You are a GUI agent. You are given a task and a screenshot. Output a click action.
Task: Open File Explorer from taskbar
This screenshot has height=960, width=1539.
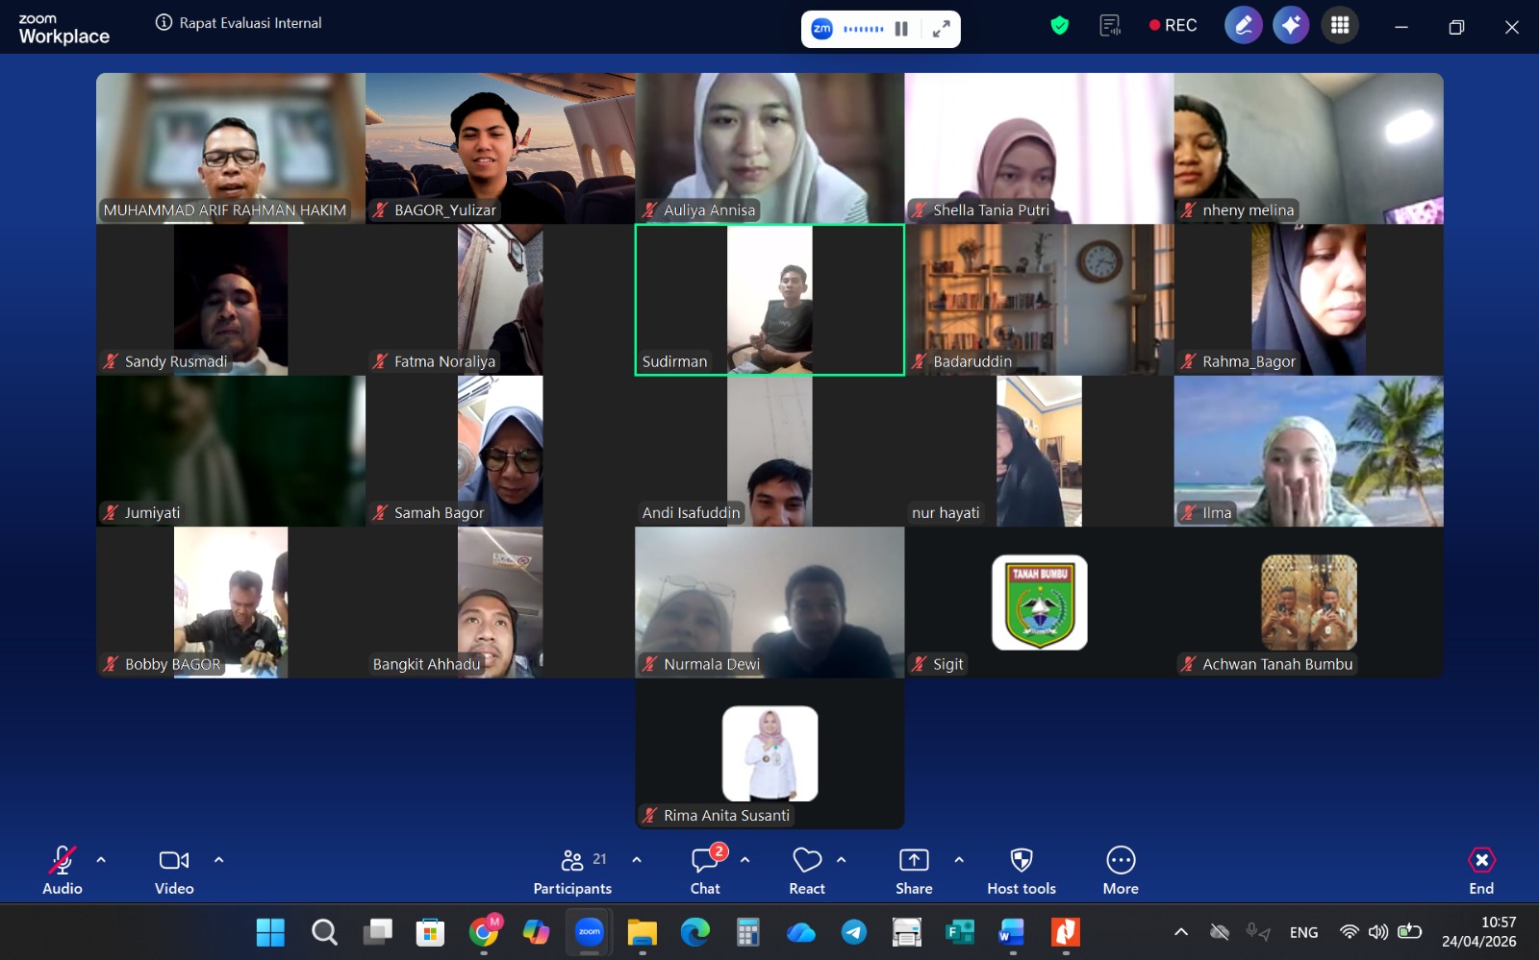click(643, 932)
